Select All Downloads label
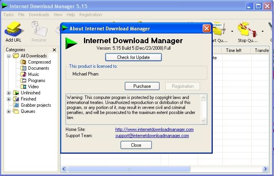Viewport: 274px width, 176px height. (x=34, y=56)
